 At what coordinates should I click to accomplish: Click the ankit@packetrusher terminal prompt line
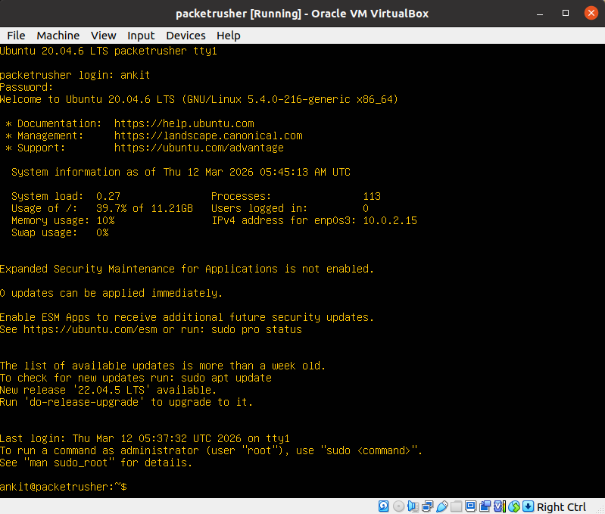(64, 487)
